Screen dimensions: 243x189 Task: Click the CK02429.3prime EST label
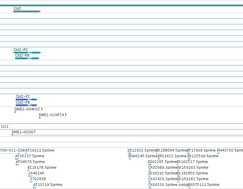[x=163, y=179]
